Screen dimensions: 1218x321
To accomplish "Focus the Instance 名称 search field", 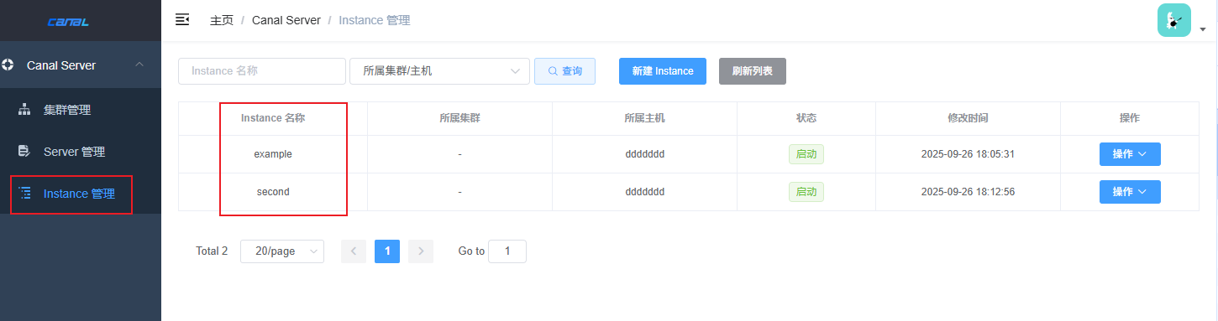I will point(262,71).
